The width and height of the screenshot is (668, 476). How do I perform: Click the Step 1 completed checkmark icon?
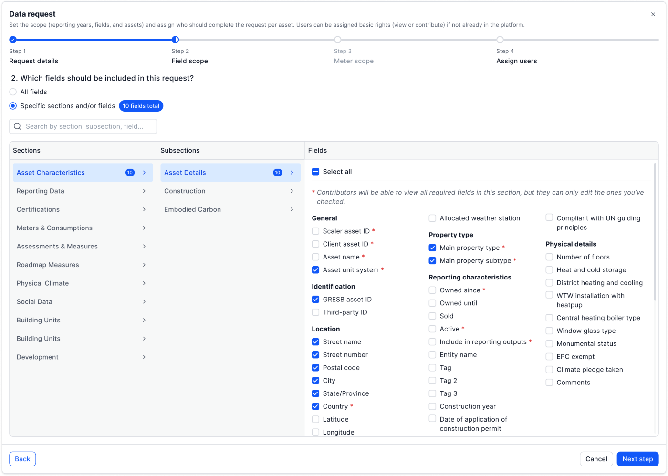coord(13,40)
